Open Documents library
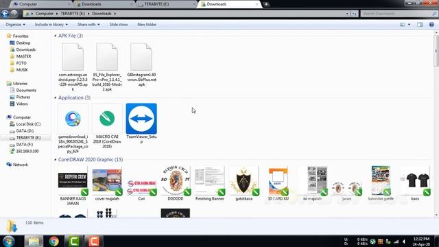 click(26, 90)
